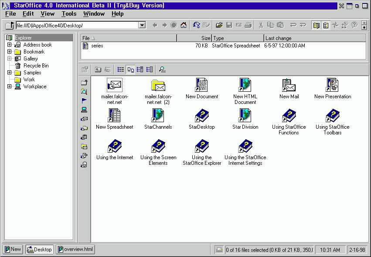Image resolution: width=371 pixels, height=257 pixels.
Task: Switch to the list view icon
Action: tap(121, 70)
